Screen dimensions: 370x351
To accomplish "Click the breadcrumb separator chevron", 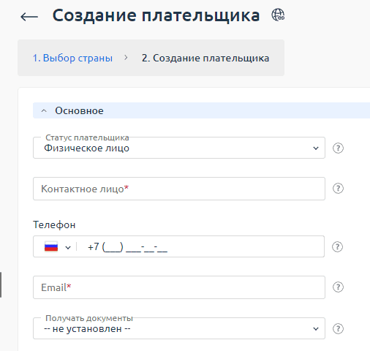I will (x=126, y=58).
